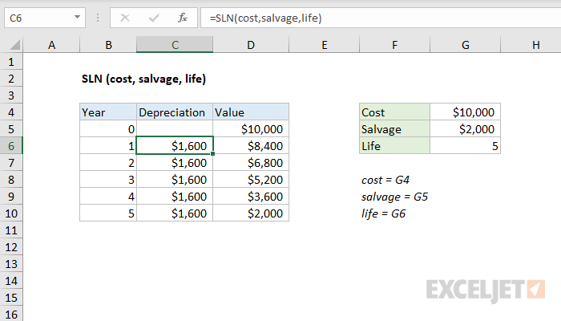Image resolution: width=561 pixels, height=321 pixels.
Task: Click the 'Salvage' label cell
Action: (x=394, y=129)
